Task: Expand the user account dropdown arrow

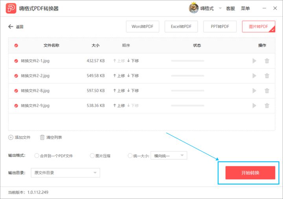Action: [x=220, y=8]
